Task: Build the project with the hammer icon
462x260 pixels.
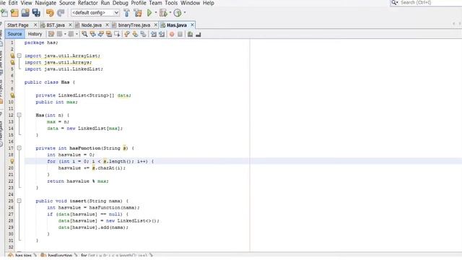Action: 127,13
